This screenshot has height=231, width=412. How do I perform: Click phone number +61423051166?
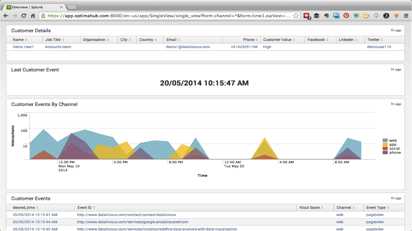(x=244, y=47)
